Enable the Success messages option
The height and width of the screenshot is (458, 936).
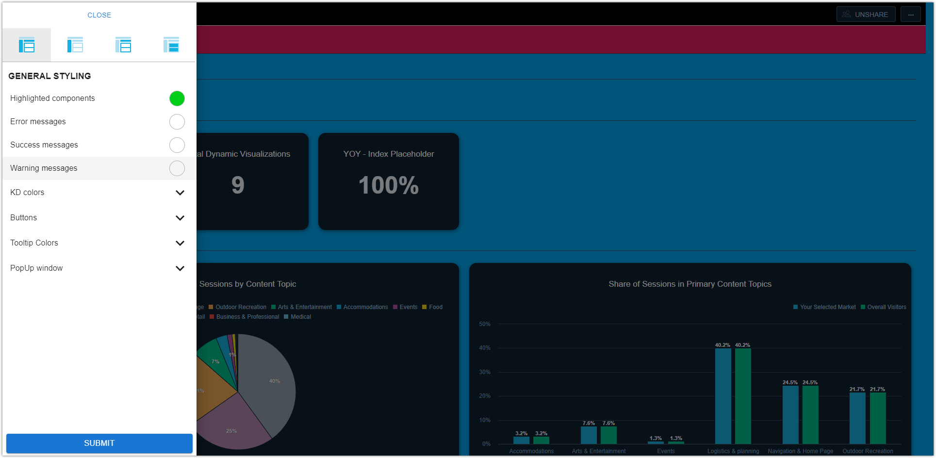pos(177,145)
